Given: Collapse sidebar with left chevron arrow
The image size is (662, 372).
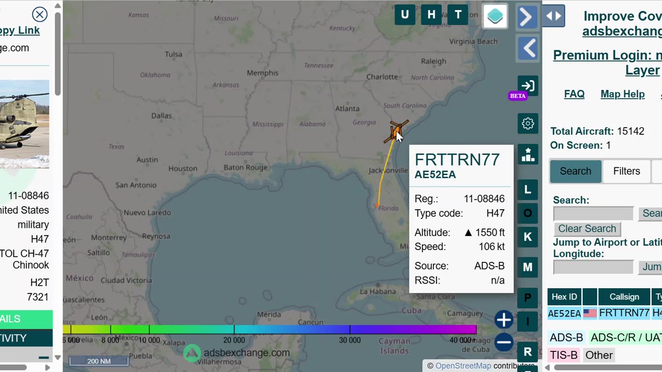Looking at the screenshot, I should point(528,49).
